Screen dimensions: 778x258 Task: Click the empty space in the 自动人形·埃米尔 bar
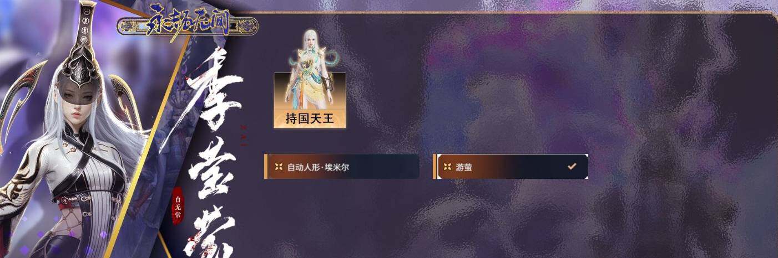[386, 167]
